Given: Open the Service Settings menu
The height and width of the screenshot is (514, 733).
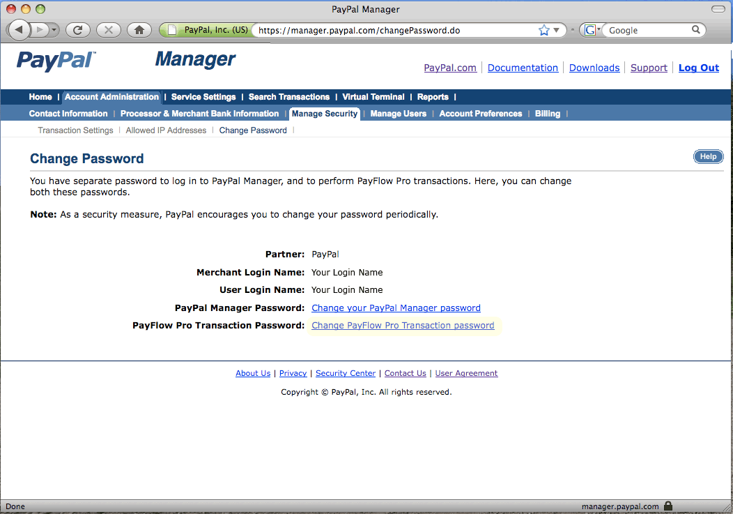Looking at the screenshot, I should [203, 97].
